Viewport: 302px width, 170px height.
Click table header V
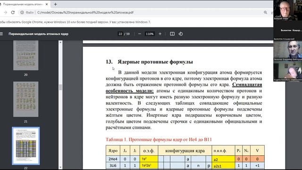(x=257, y=151)
